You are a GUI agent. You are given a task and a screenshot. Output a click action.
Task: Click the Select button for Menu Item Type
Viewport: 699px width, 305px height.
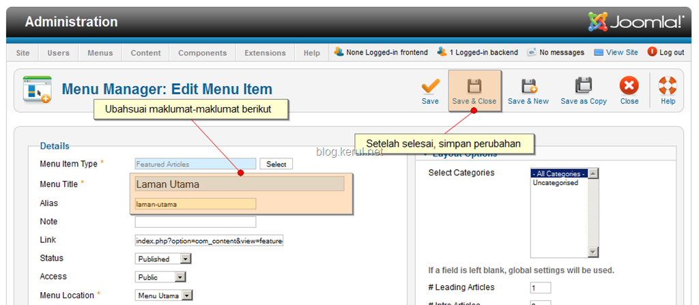pos(276,164)
